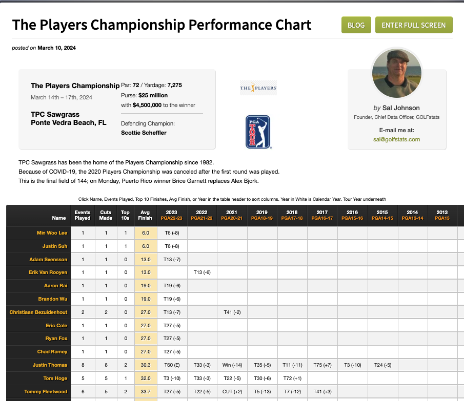Screen dimensions: 464x401
Task: Open Brandon Wu player link
Action: 53,299
